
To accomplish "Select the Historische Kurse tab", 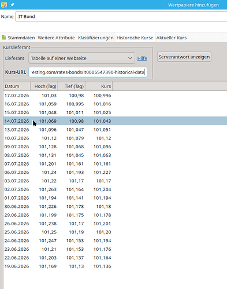I will point(135,38).
